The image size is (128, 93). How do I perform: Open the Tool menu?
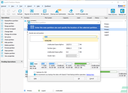point(21,6)
